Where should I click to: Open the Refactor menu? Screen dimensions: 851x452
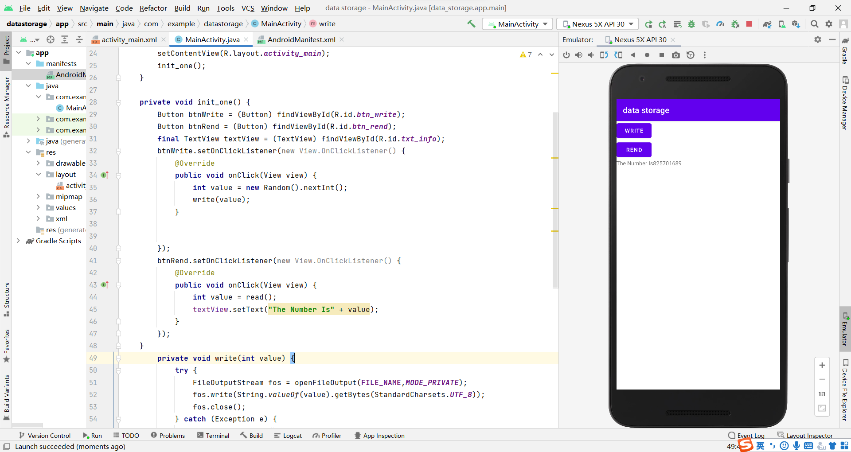coord(153,8)
